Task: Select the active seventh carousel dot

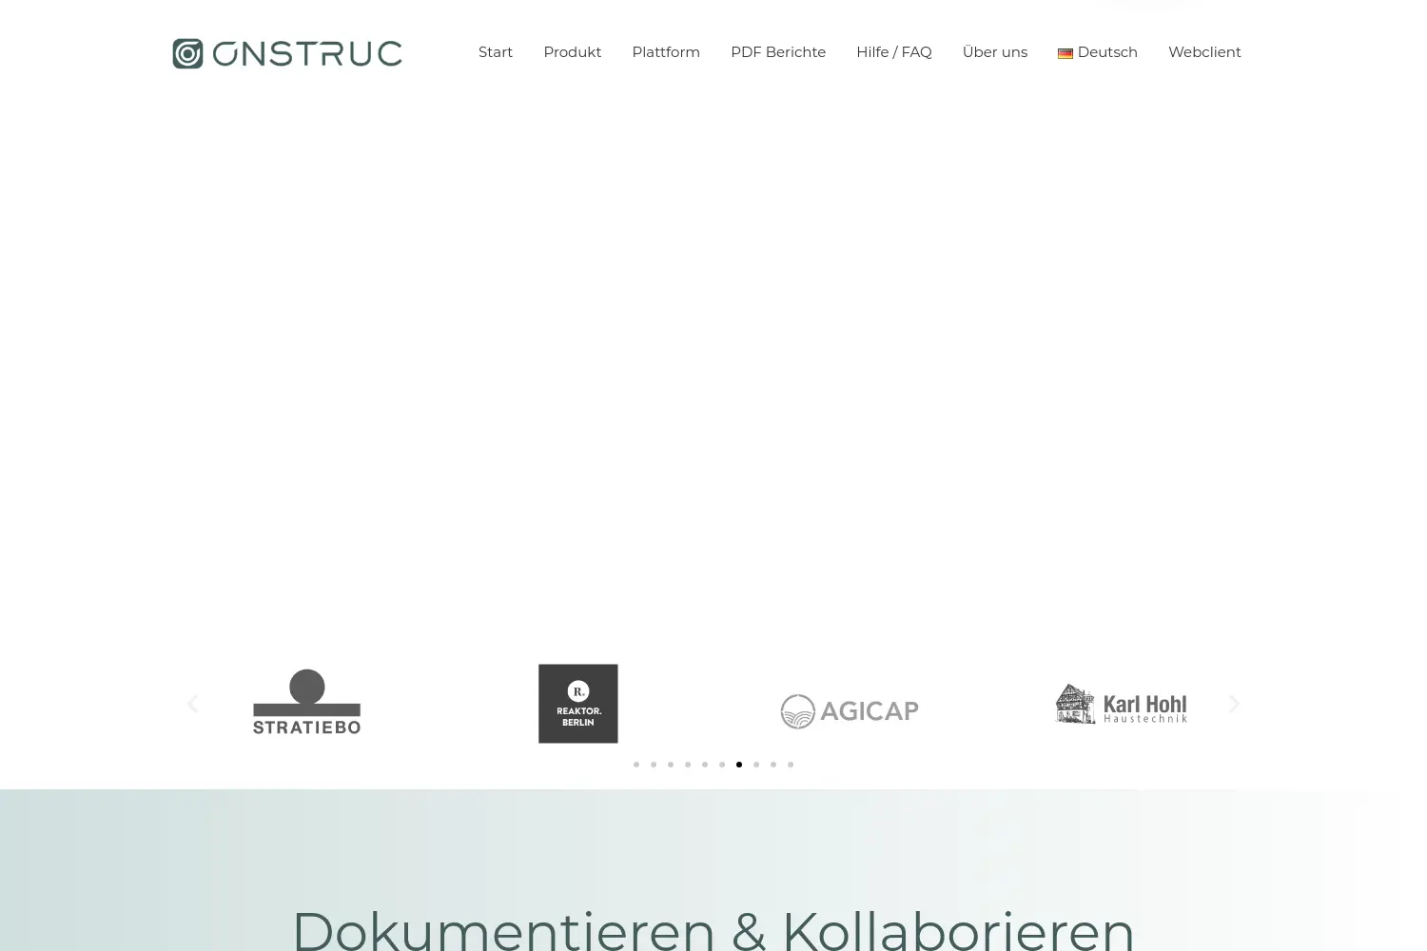Action: (739, 765)
